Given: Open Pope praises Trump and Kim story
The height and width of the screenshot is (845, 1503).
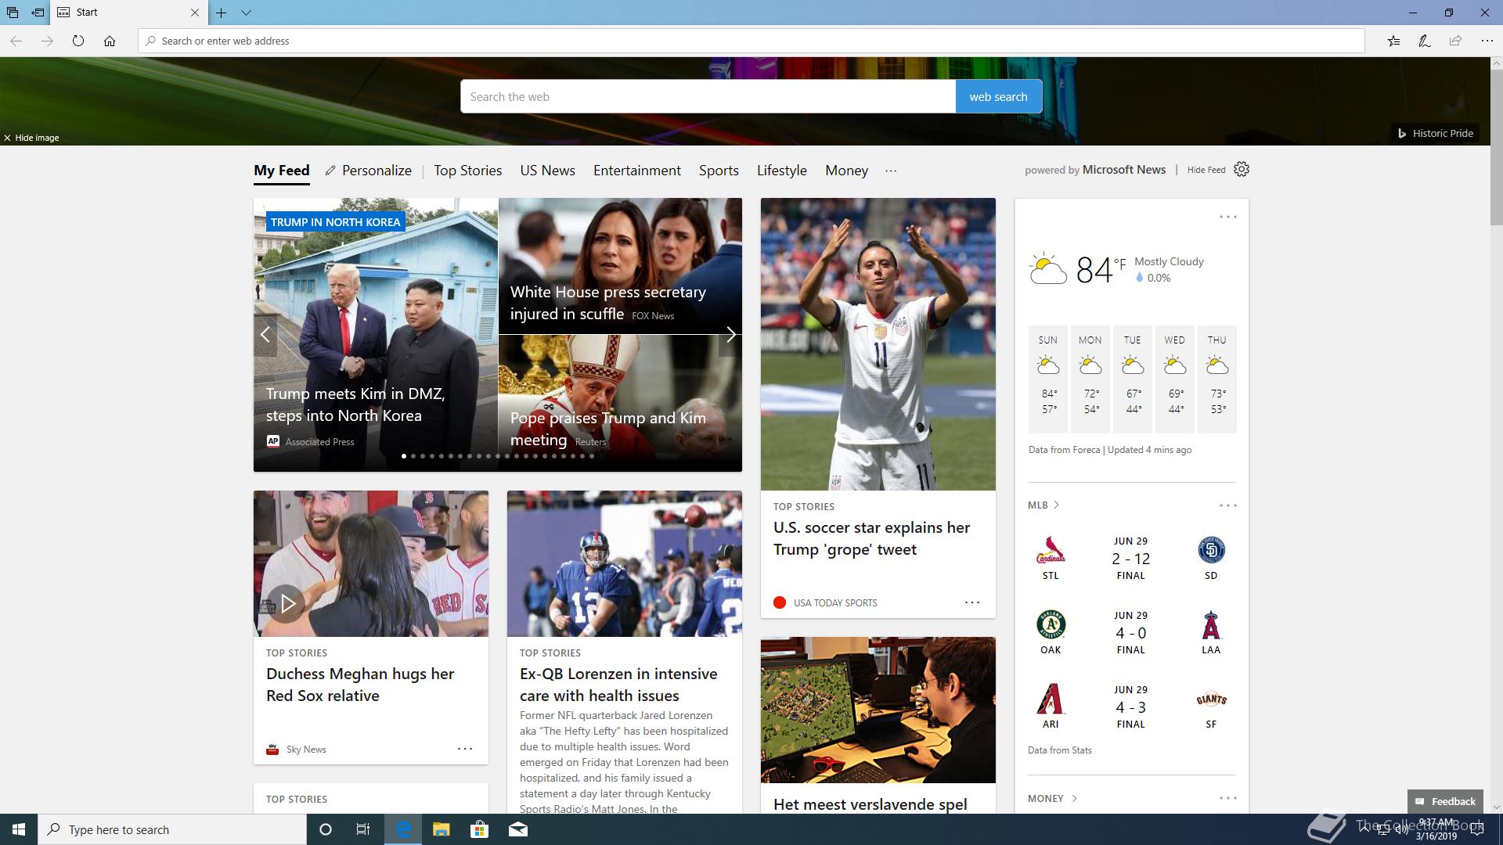Looking at the screenshot, I should pyautogui.click(x=608, y=429).
